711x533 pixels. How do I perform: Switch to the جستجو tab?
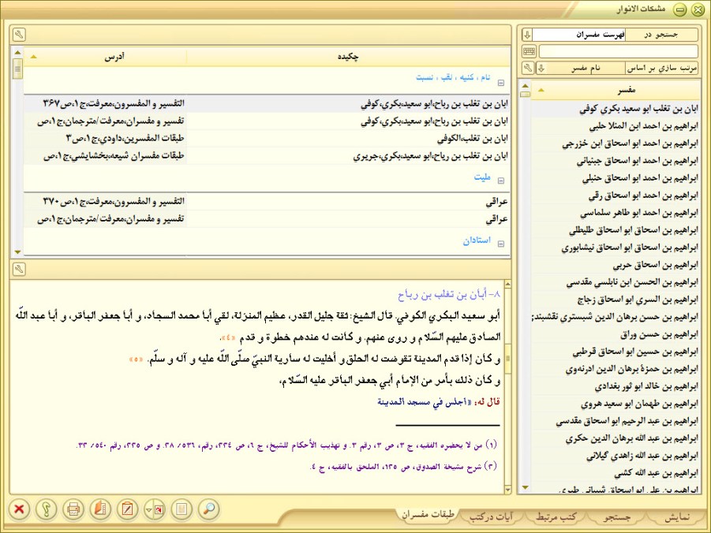tap(617, 516)
